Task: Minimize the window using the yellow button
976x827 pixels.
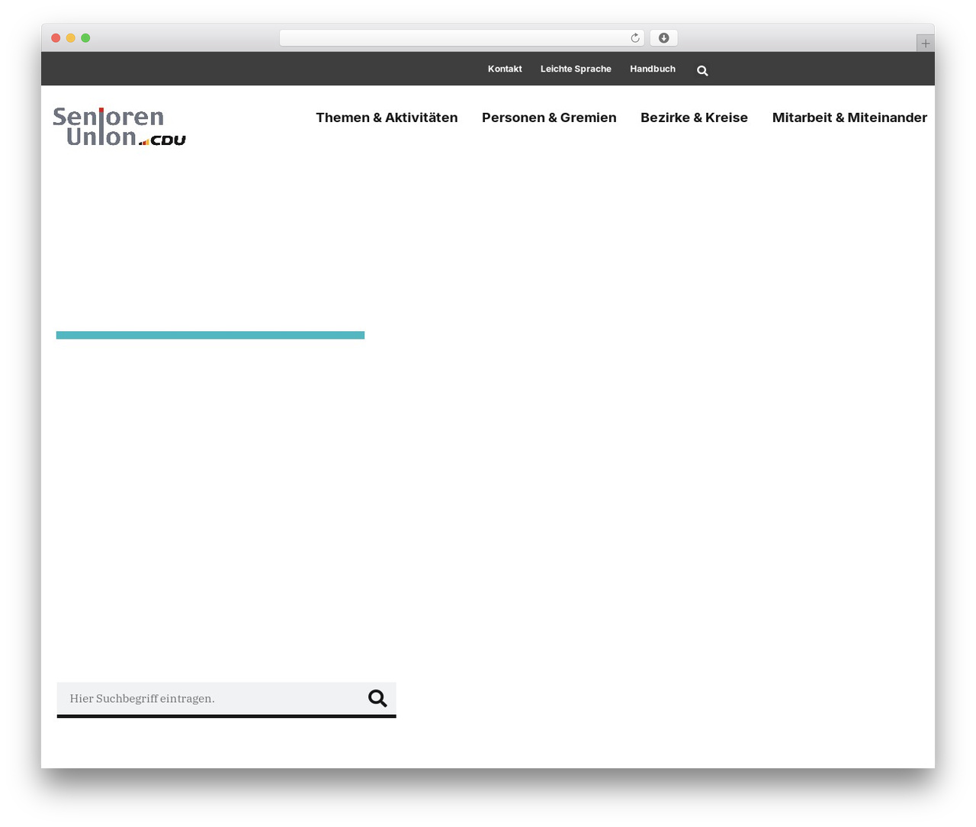Action: coord(71,38)
